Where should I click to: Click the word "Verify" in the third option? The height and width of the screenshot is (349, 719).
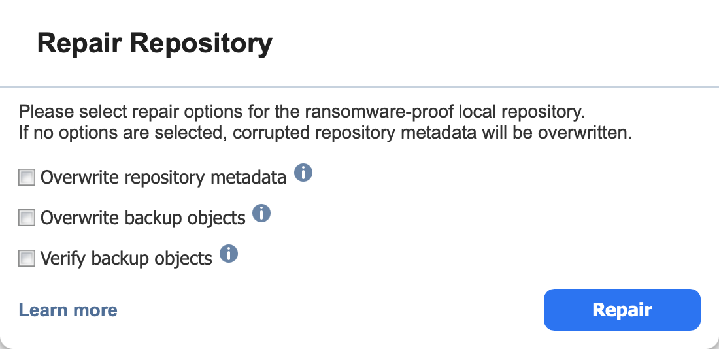click(x=63, y=259)
